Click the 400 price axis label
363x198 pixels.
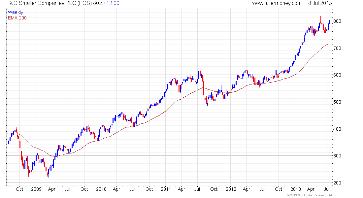point(337,129)
